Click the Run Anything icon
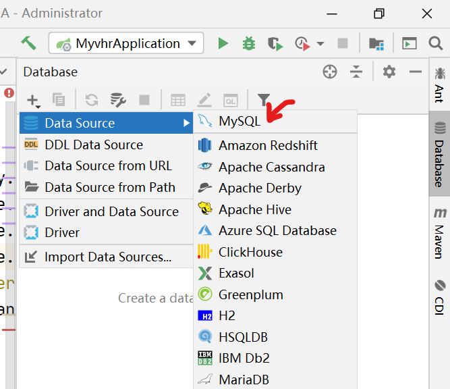The height and width of the screenshot is (389, 450). (410, 44)
